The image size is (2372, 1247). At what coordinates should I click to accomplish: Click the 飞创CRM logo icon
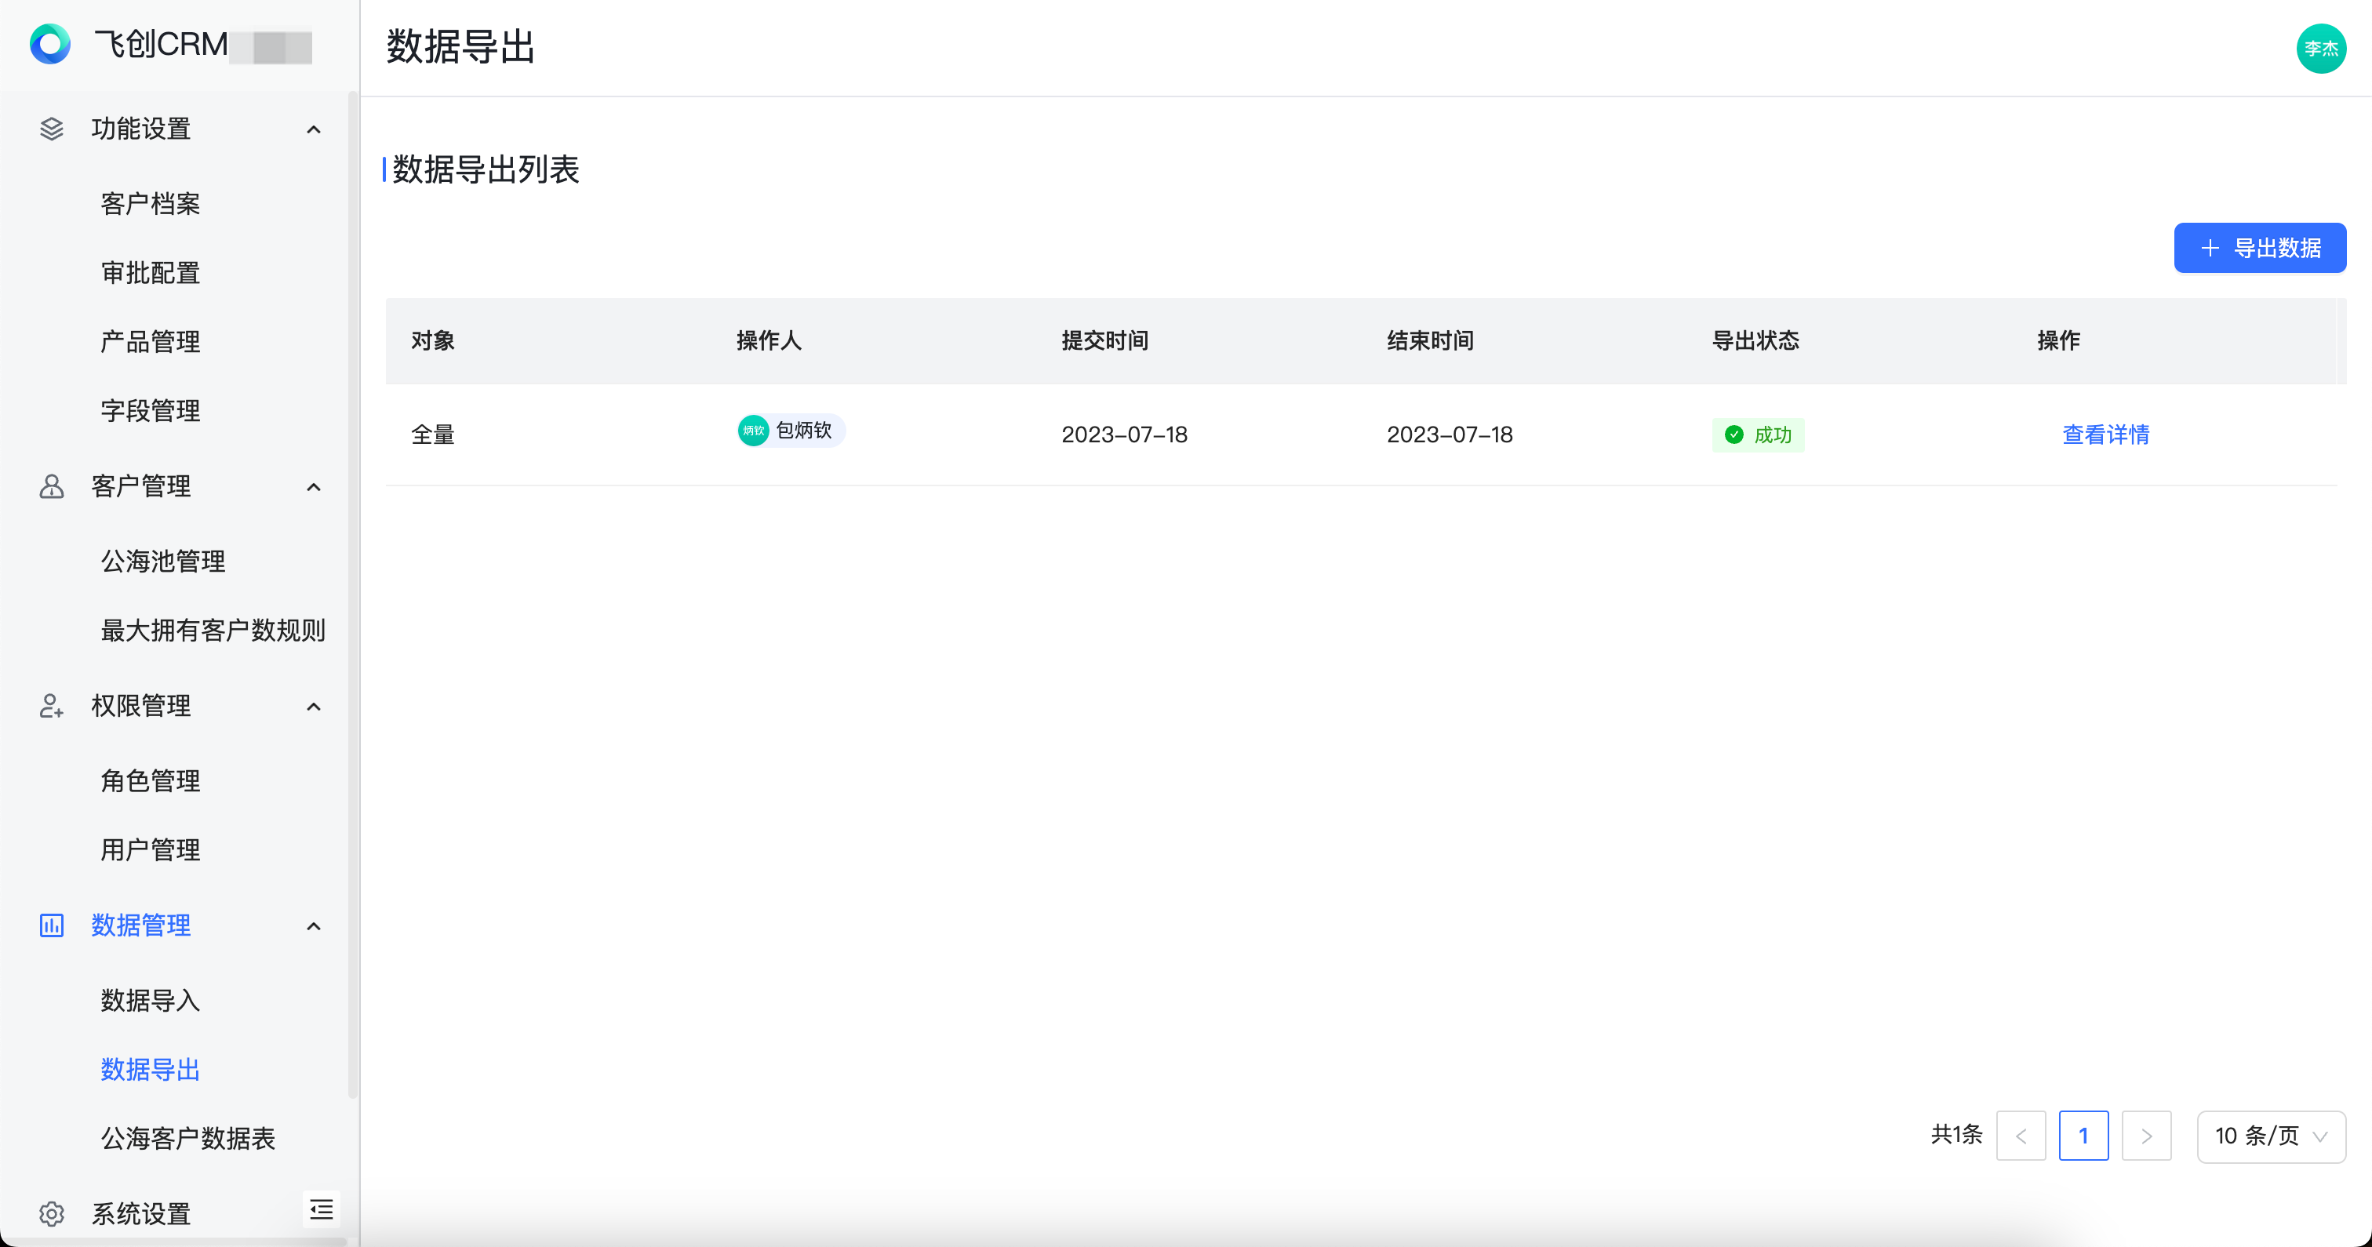pyautogui.click(x=49, y=44)
